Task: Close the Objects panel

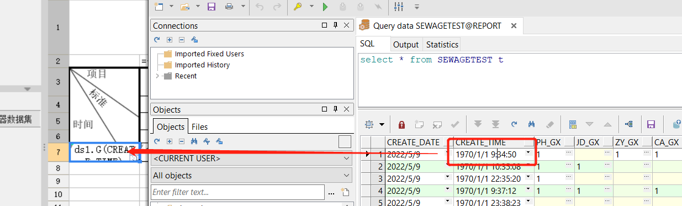Action: click(346, 109)
